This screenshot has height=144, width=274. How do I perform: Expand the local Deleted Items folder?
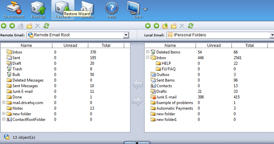click(148, 52)
